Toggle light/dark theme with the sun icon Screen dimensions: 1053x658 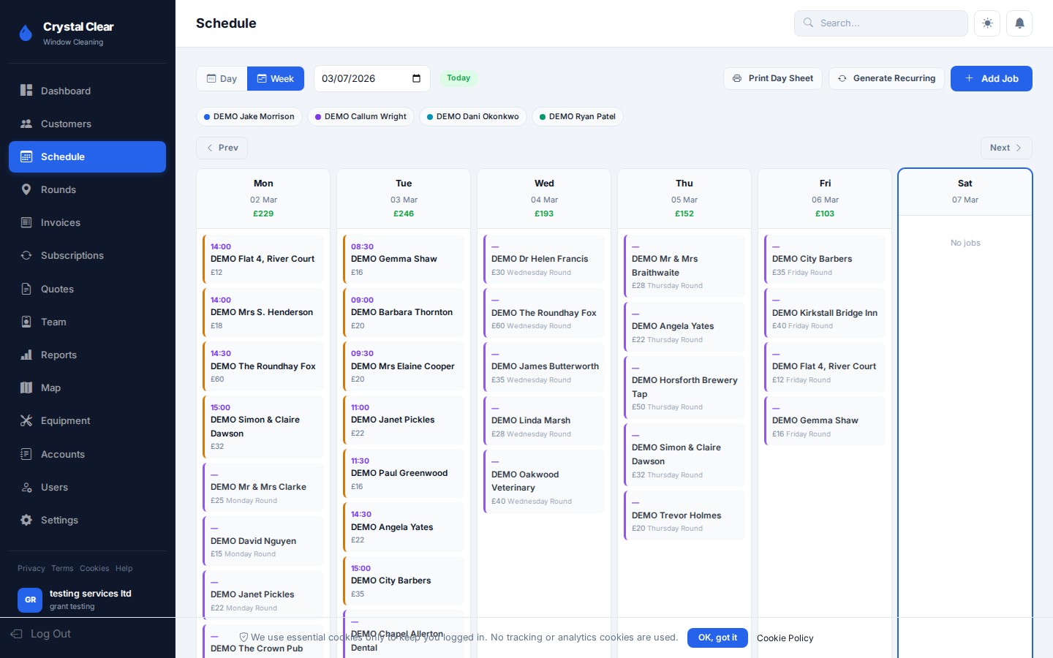(x=986, y=23)
